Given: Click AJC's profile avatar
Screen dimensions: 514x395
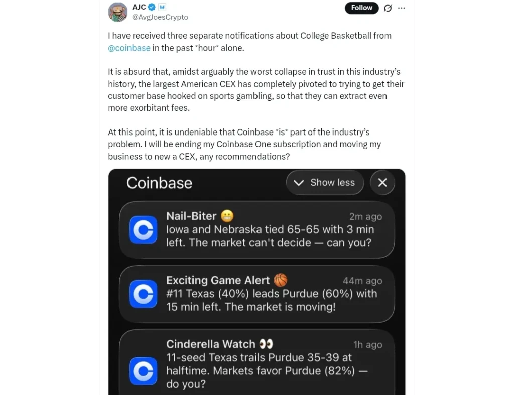Looking at the screenshot, I should (x=117, y=11).
